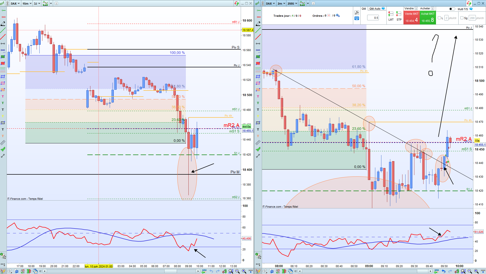Click Achat MKT buy button
486x274 pixels.
coord(428,18)
